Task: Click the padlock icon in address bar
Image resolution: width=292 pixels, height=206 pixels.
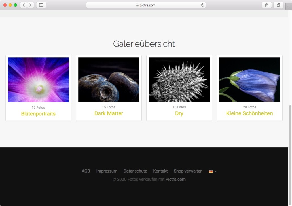Action: (137, 5)
